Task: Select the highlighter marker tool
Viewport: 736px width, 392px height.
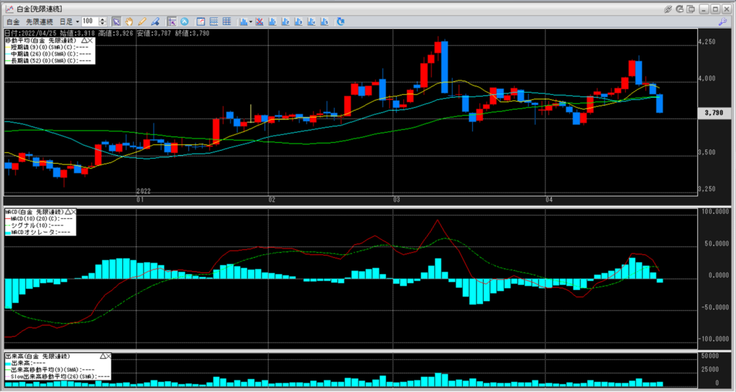Action: (155, 22)
